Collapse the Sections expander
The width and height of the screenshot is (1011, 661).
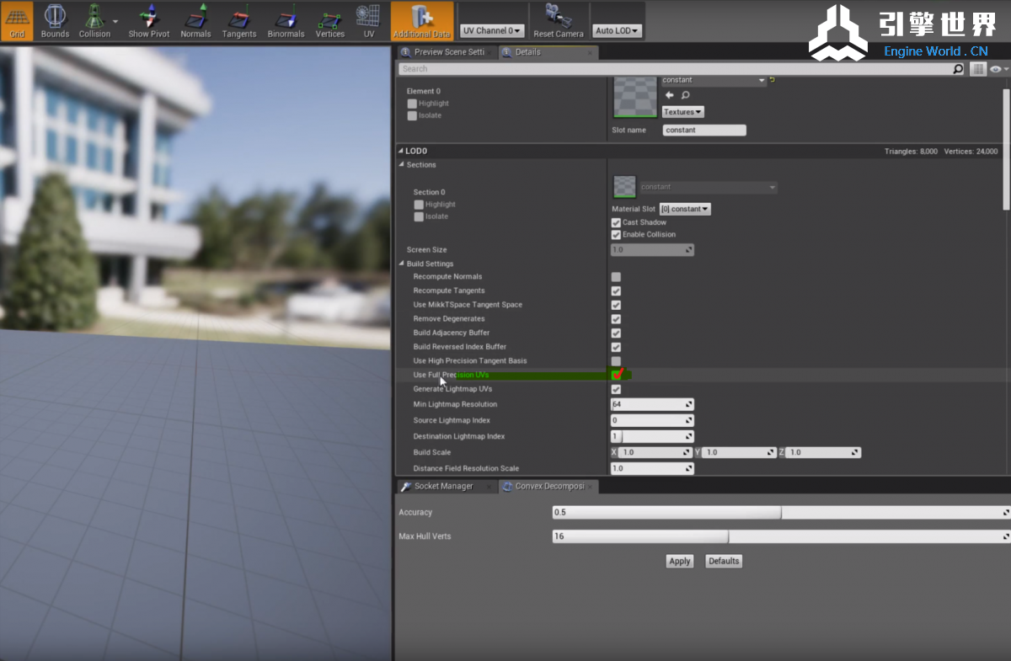(402, 165)
